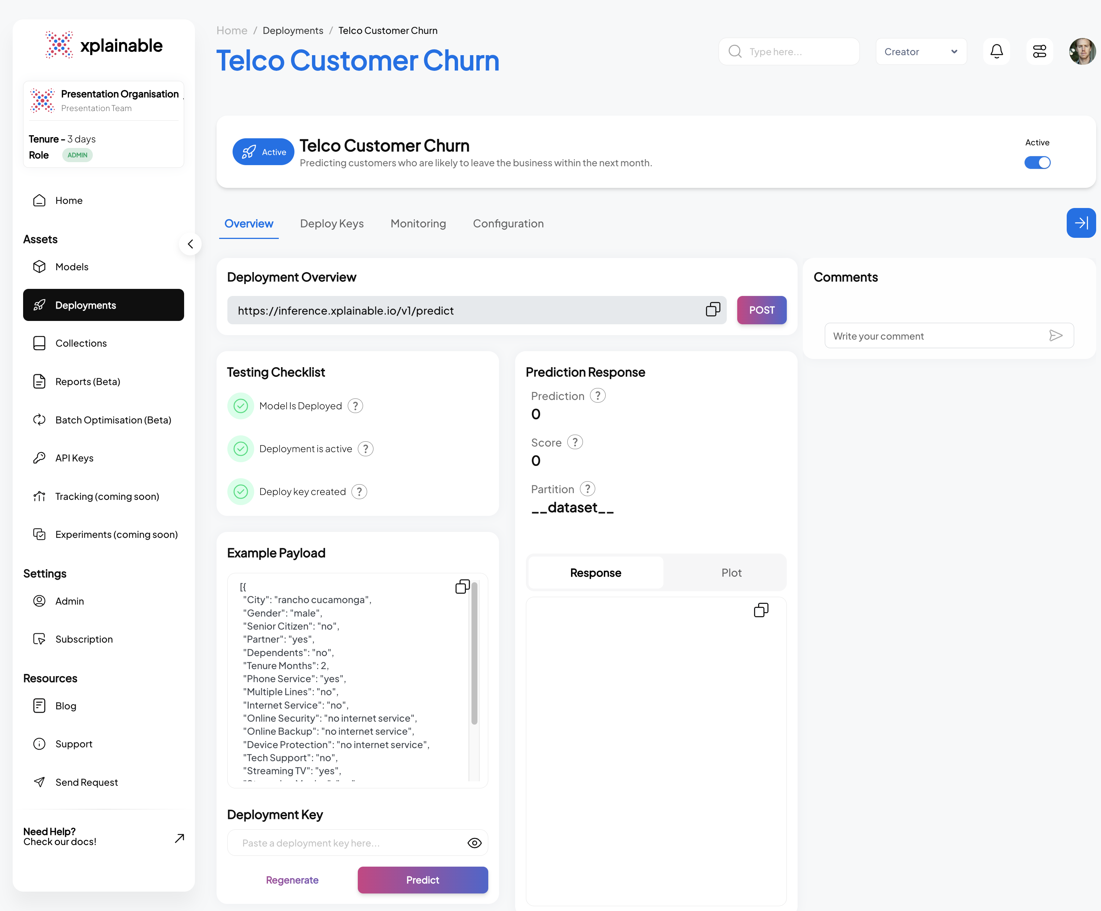1101x911 pixels.
Task: Click the ADMIN role badge
Action: 77,155
